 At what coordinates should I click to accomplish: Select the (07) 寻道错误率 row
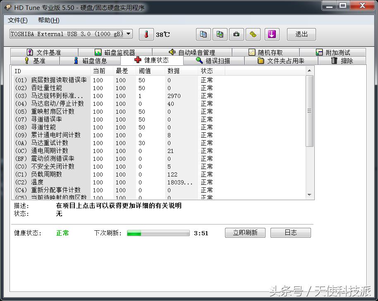(159, 119)
